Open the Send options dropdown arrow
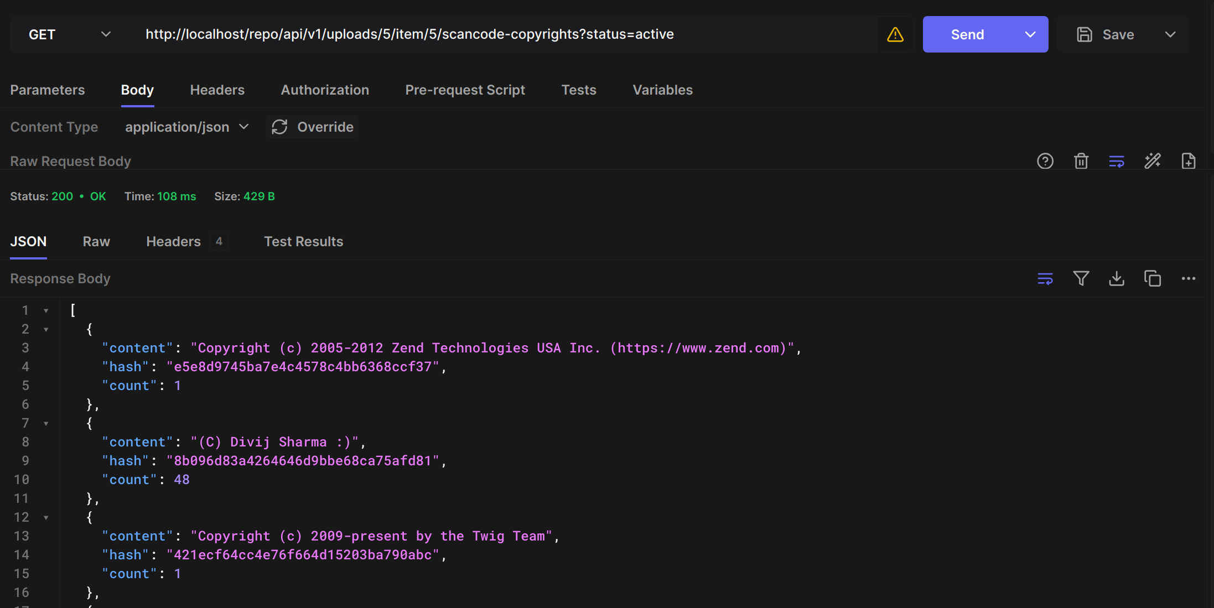1214x608 pixels. [1030, 34]
